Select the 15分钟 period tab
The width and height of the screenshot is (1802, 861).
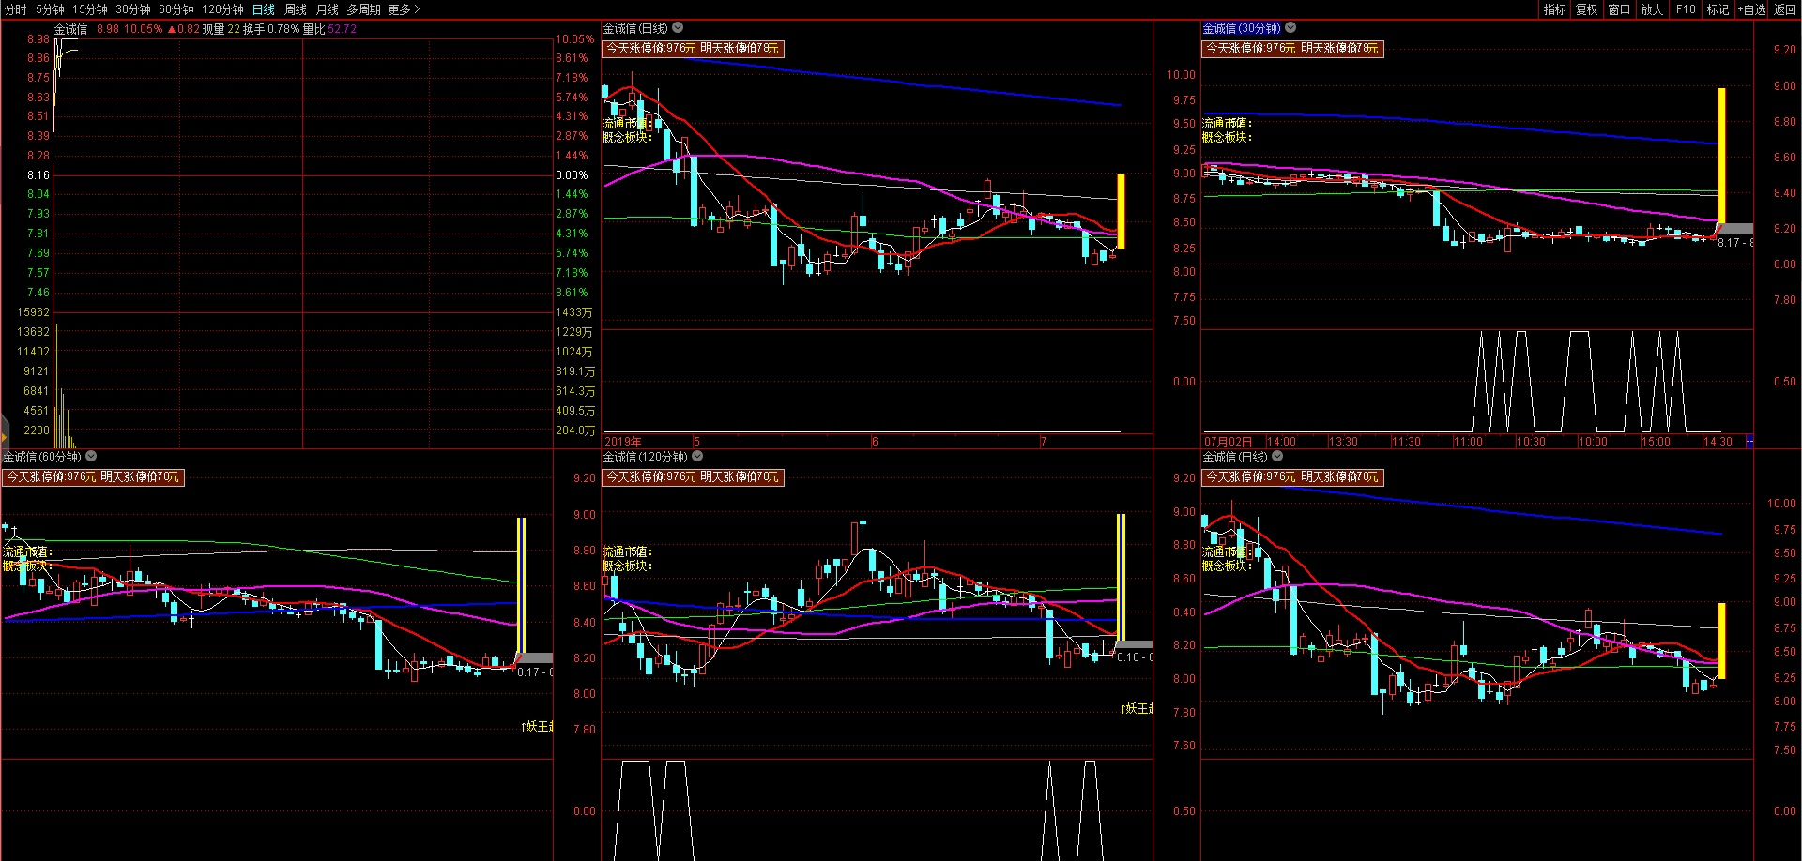pyautogui.click(x=90, y=9)
